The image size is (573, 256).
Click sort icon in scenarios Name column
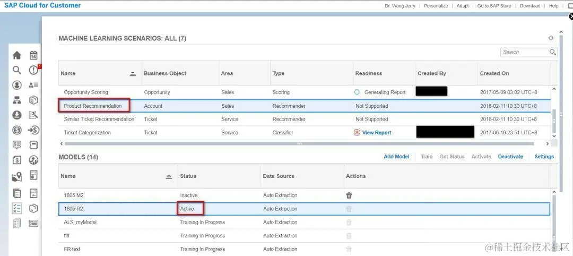pyautogui.click(x=133, y=73)
